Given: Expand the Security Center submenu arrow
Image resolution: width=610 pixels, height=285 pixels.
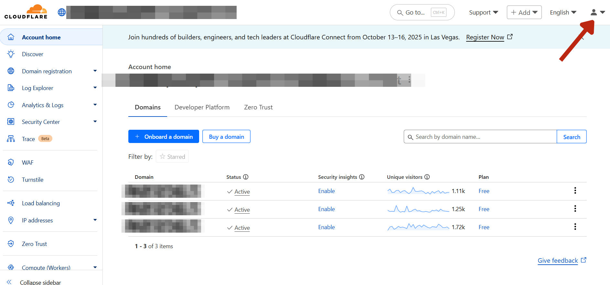Looking at the screenshot, I should tap(95, 121).
